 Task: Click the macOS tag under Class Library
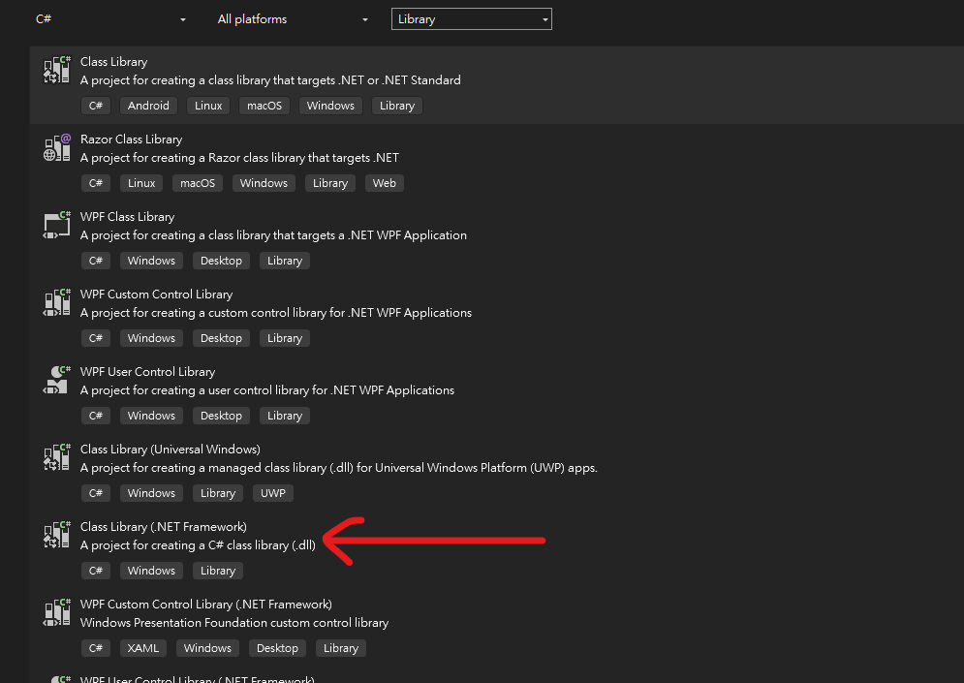pyautogui.click(x=264, y=106)
